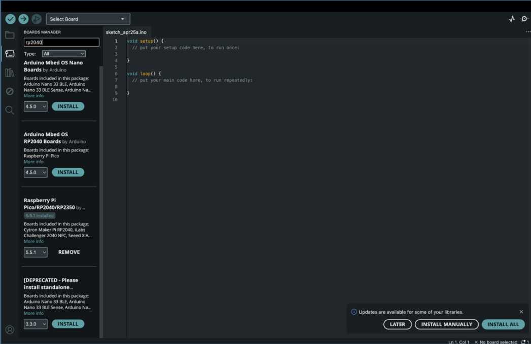Click the Verify sketch checkmark icon
Image resolution: width=531 pixels, height=344 pixels.
(x=11, y=19)
